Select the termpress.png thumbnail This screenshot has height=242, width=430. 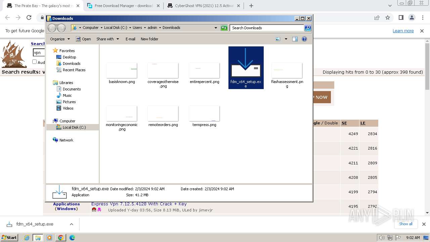204,113
